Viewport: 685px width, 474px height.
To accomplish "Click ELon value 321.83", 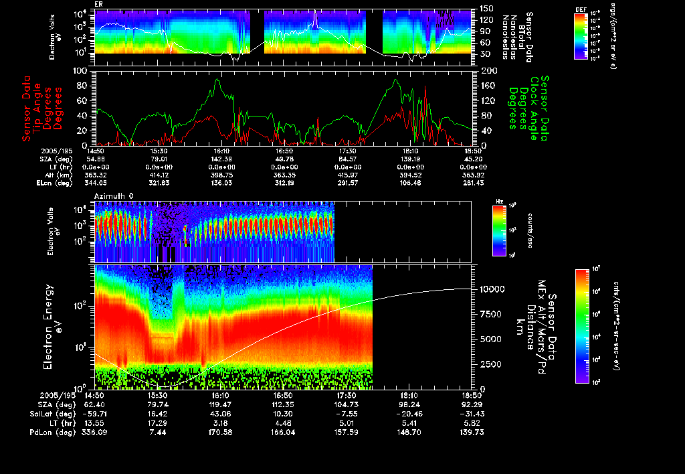I will coord(159,183).
